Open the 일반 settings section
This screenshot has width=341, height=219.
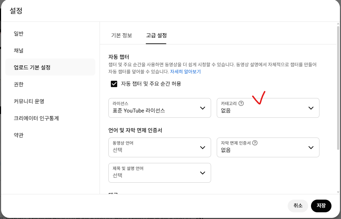coord(18,34)
